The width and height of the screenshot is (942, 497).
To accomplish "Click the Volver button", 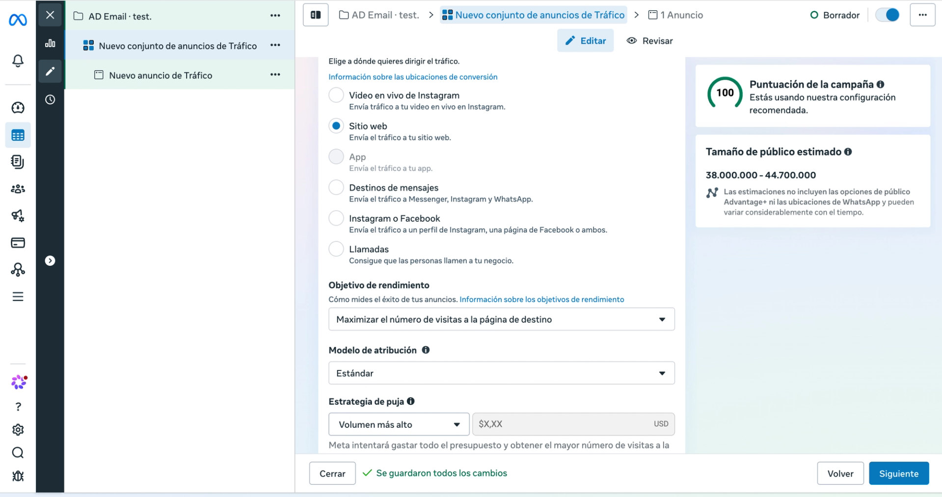I will tap(840, 473).
